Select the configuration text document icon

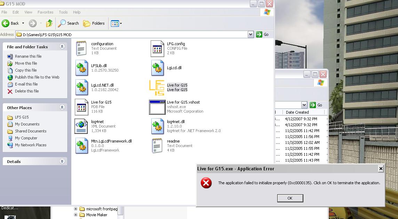click(81, 48)
